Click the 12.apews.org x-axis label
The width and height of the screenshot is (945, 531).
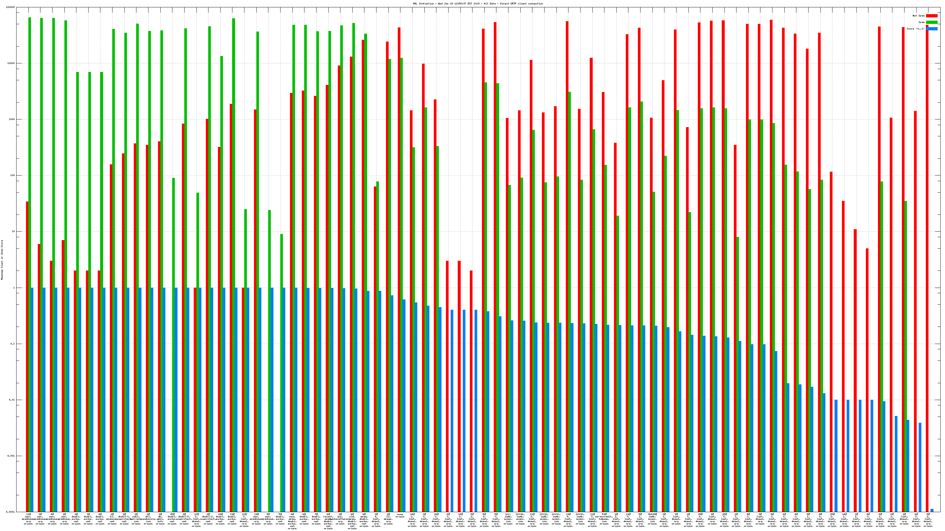pyautogui.click(x=388, y=519)
